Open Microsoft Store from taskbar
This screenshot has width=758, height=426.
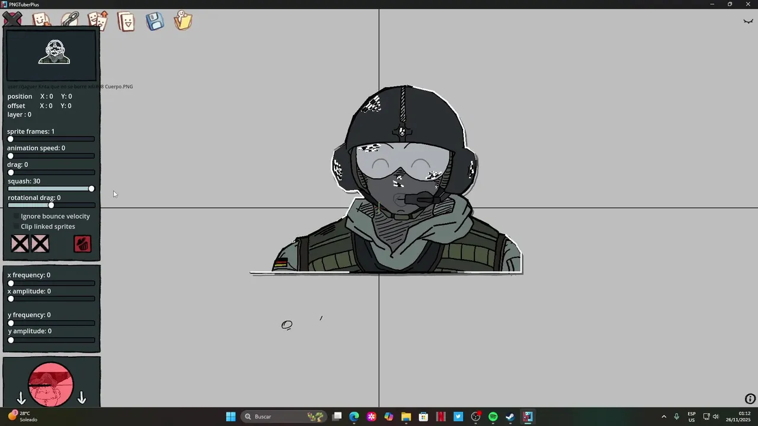coord(423,417)
